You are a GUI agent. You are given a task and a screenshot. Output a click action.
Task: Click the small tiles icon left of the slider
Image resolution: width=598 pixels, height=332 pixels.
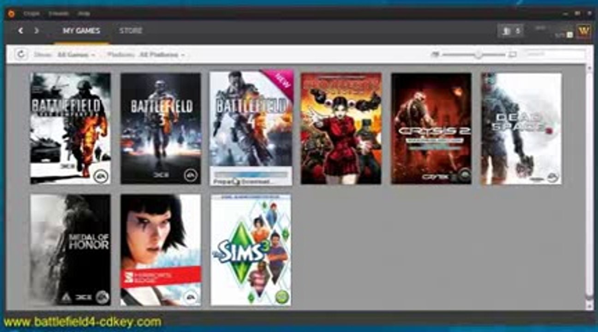[435, 54]
